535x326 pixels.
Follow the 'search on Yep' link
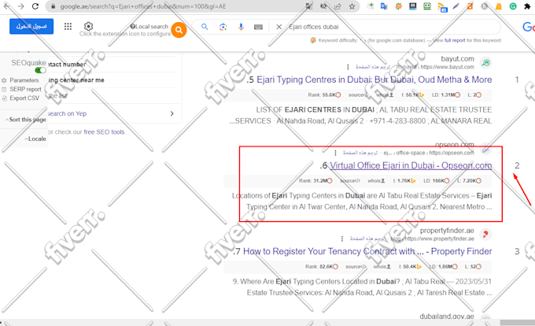pyautogui.click(x=67, y=113)
